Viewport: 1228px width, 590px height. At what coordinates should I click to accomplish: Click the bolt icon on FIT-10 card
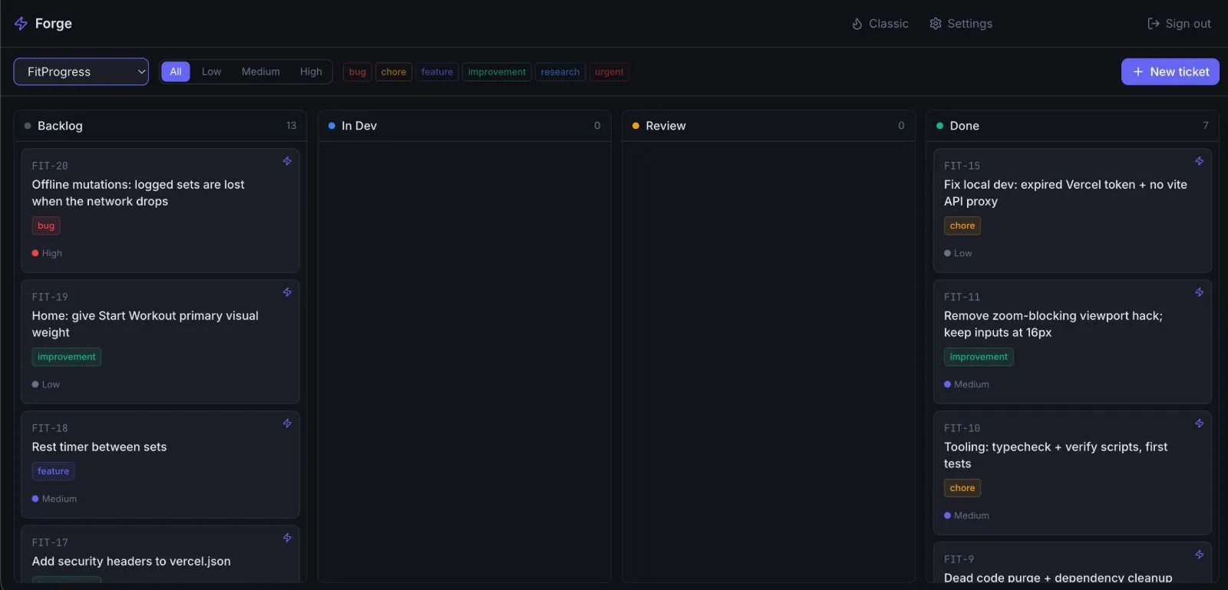pyautogui.click(x=1199, y=424)
